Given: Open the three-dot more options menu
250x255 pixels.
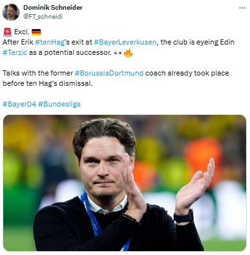Looking at the screenshot, I should 242,8.
